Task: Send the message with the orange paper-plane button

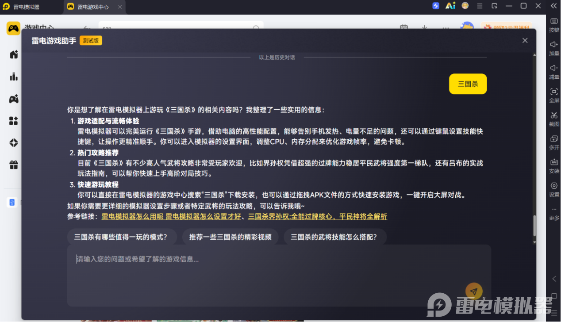Action: [474, 291]
